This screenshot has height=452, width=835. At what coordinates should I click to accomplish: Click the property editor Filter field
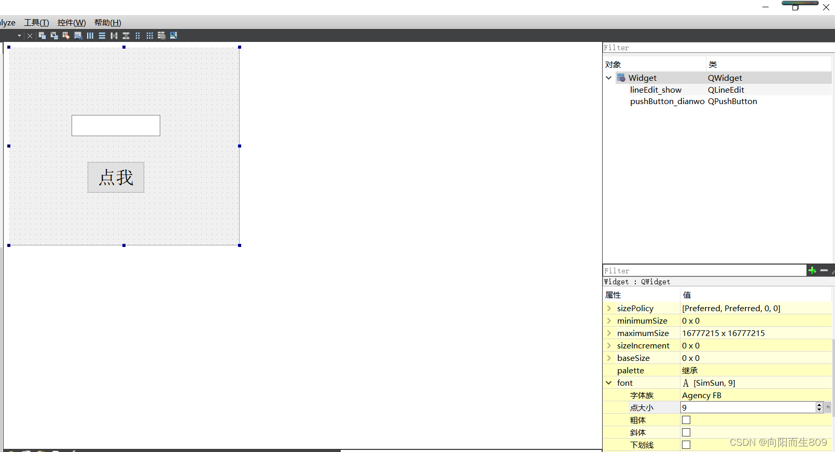(x=704, y=270)
